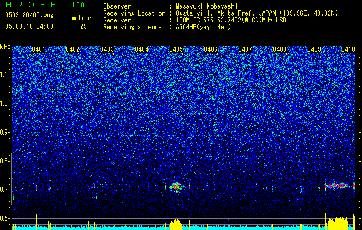Click the wide yellow power block near 0410
The height and width of the screenshot is (230, 362).
coord(337,223)
